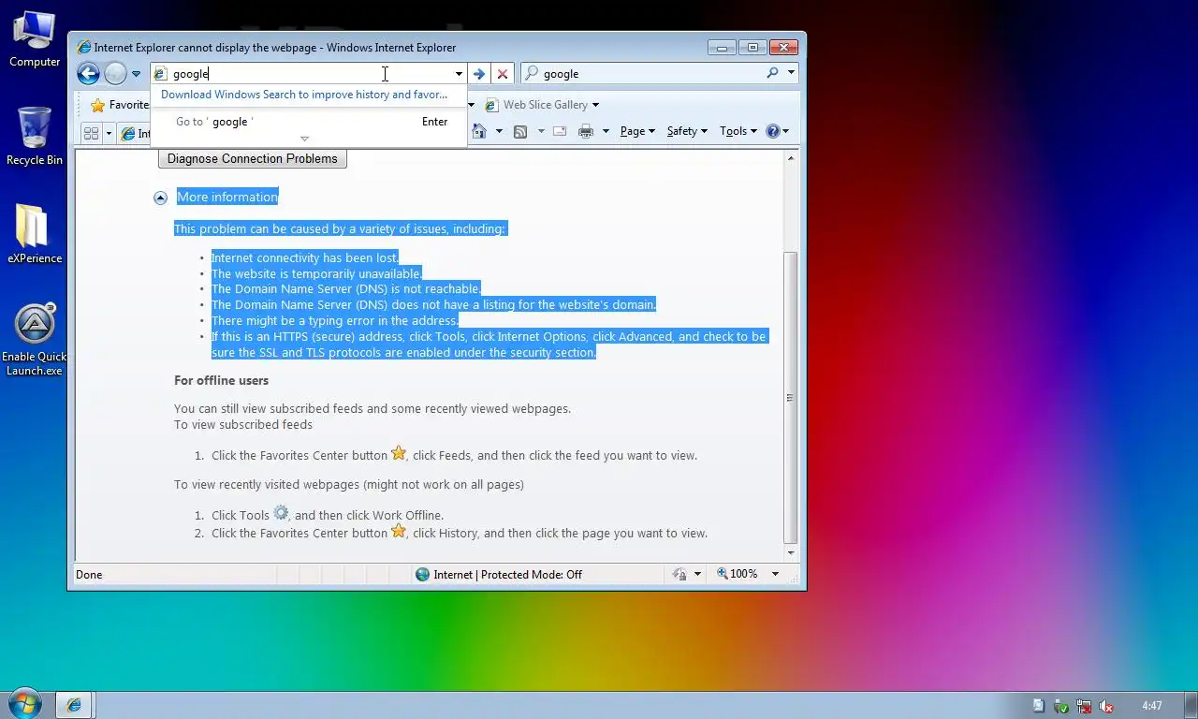The image size is (1198, 719).
Task: Open the recent pages dropdown arrow
Action: click(136, 74)
